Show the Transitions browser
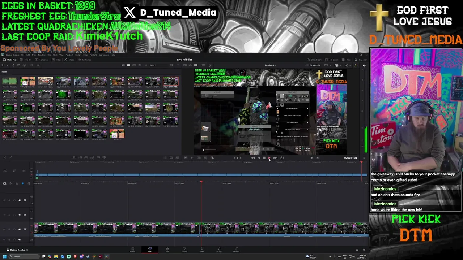 click(x=42, y=60)
